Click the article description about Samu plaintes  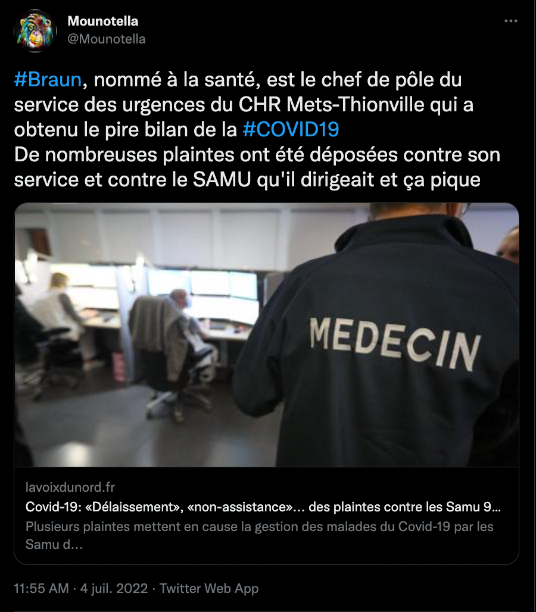[259, 535]
